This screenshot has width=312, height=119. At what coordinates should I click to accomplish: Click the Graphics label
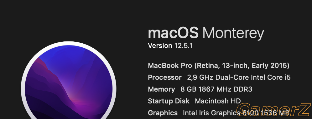pyautogui.click(x=163, y=113)
